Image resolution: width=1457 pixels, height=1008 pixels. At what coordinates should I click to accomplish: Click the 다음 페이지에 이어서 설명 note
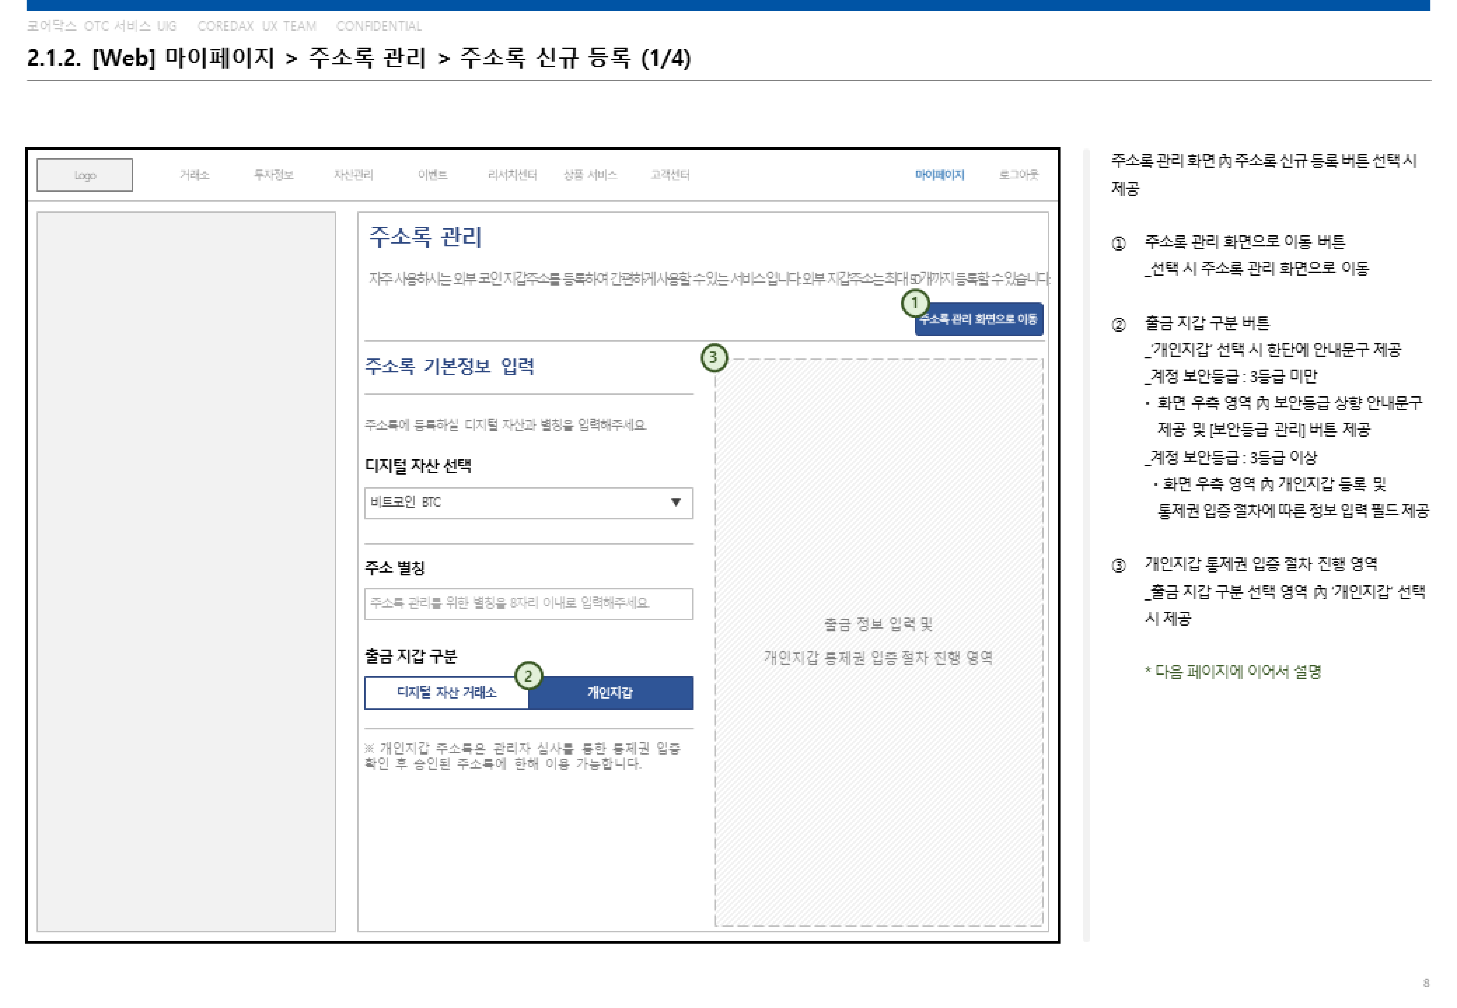[x=1233, y=672]
